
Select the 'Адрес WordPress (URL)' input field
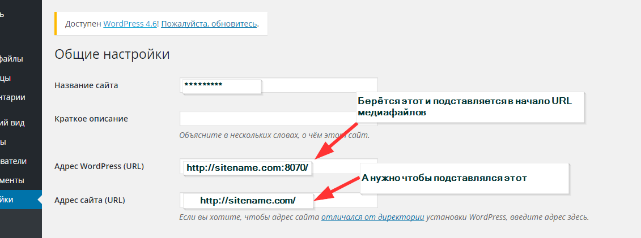click(278, 166)
